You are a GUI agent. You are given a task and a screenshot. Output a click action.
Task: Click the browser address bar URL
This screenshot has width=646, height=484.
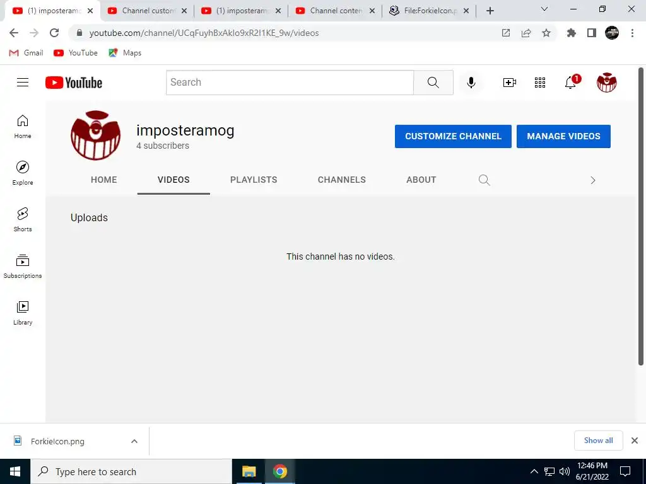[204, 33]
